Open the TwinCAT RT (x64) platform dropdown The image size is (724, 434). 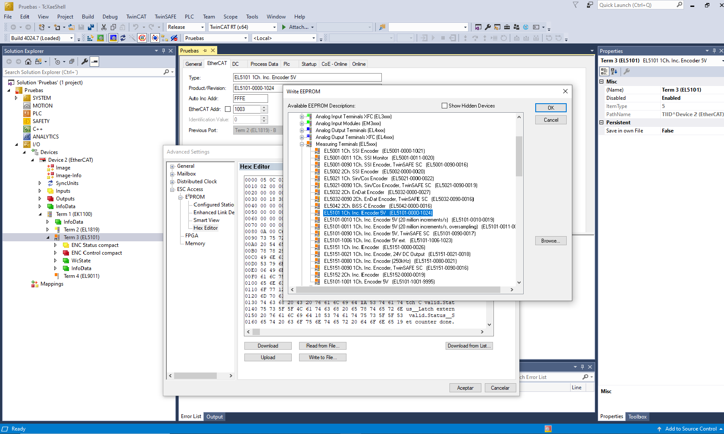242,27
